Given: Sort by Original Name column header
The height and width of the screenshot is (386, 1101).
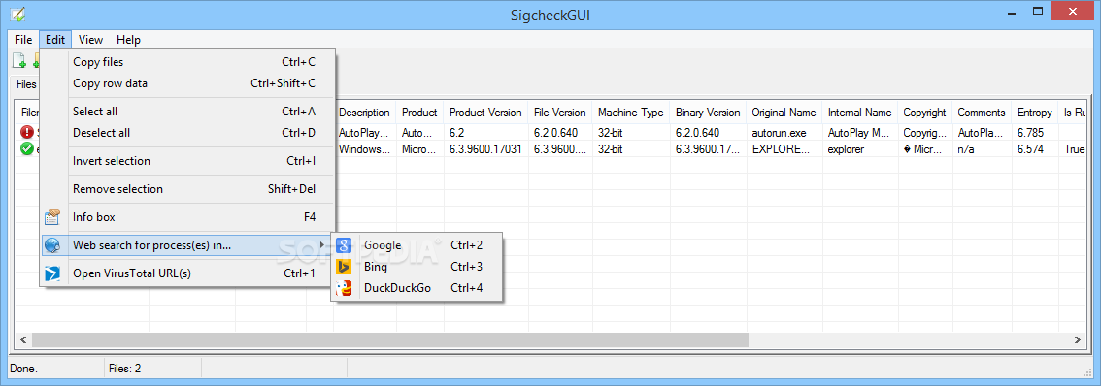Looking at the screenshot, I should [x=784, y=113].
